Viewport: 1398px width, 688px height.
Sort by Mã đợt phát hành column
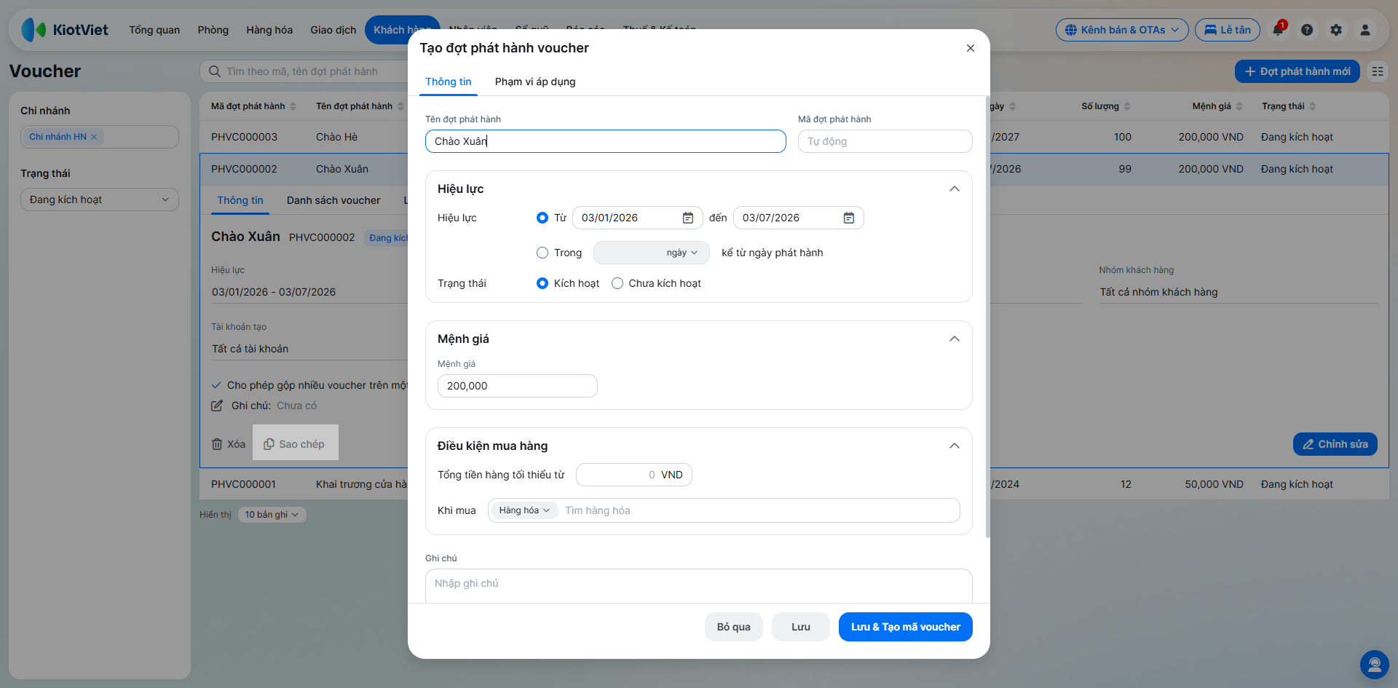[254, 106]
